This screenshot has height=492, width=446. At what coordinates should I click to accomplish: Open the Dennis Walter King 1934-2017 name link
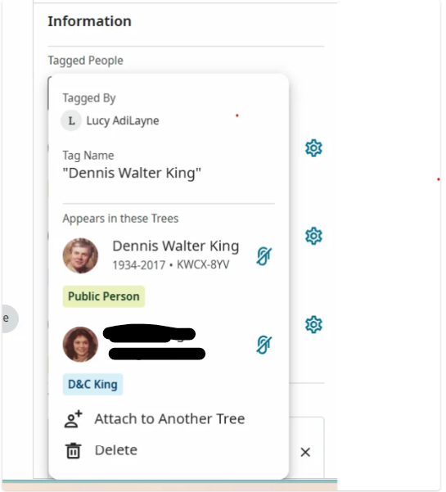pyautogui.click(x=176, y=246)
